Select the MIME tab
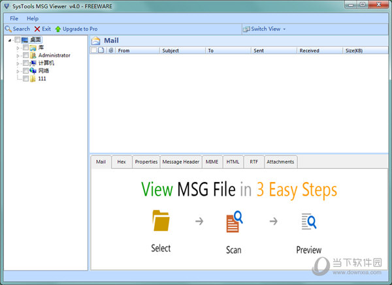 212,162
